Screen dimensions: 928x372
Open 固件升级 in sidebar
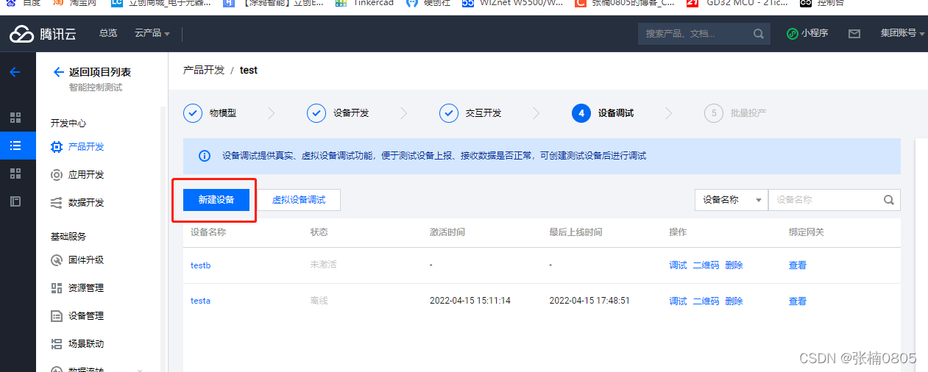click(85, 260)
